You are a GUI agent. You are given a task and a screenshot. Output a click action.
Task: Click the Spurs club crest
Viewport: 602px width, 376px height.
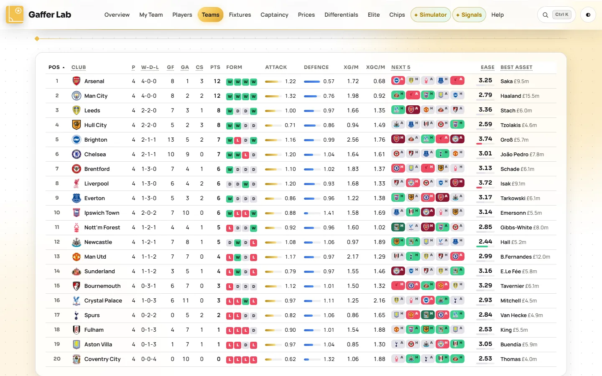(76, 315)
